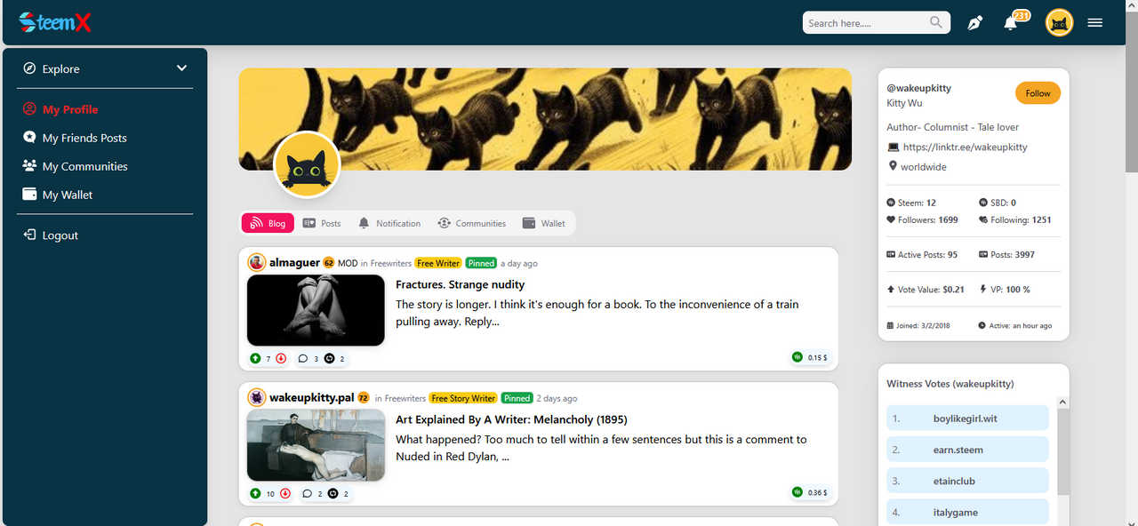The image size is (1138, 526).
Task: Open the Wallet tab
Action: (x=543, y=223)
